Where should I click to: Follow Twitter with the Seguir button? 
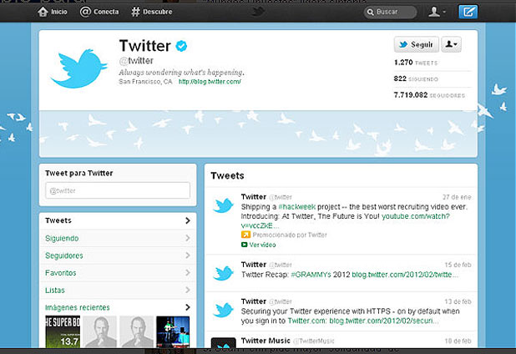[417, 44]
